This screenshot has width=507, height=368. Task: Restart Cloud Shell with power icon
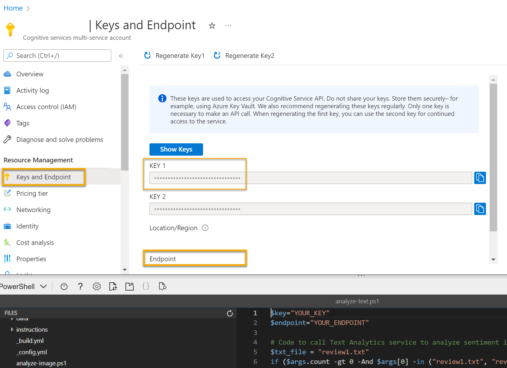tap(64, 286)
